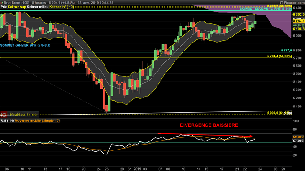The height and width of the screenshot is (171, 305).
Task: Click the 6 302,5 upper Keltner value tag
Action: click(x=298, y=15)
